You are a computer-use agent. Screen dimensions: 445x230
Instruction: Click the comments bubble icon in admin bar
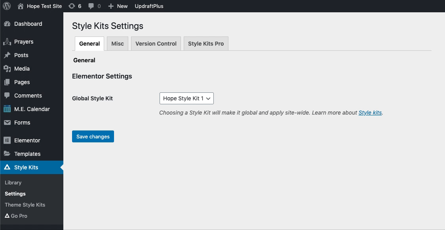[91, 6]
